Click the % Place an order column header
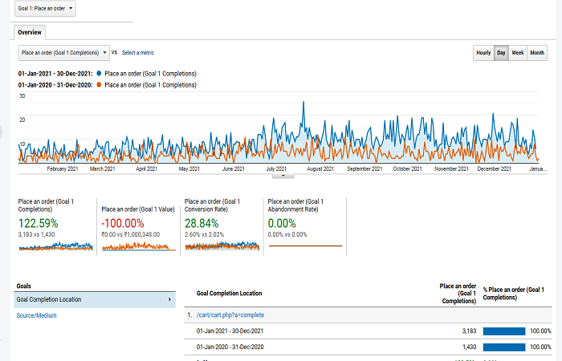Screen dimensions: 562x361 click(x=513, y=294)
